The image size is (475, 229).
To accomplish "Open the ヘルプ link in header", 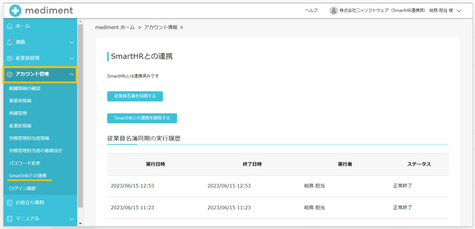I will (311, 11).
